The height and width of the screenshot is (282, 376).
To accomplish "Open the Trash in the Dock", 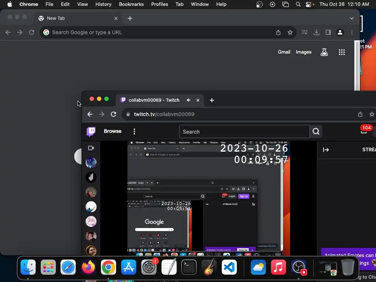I will (348, 267).
